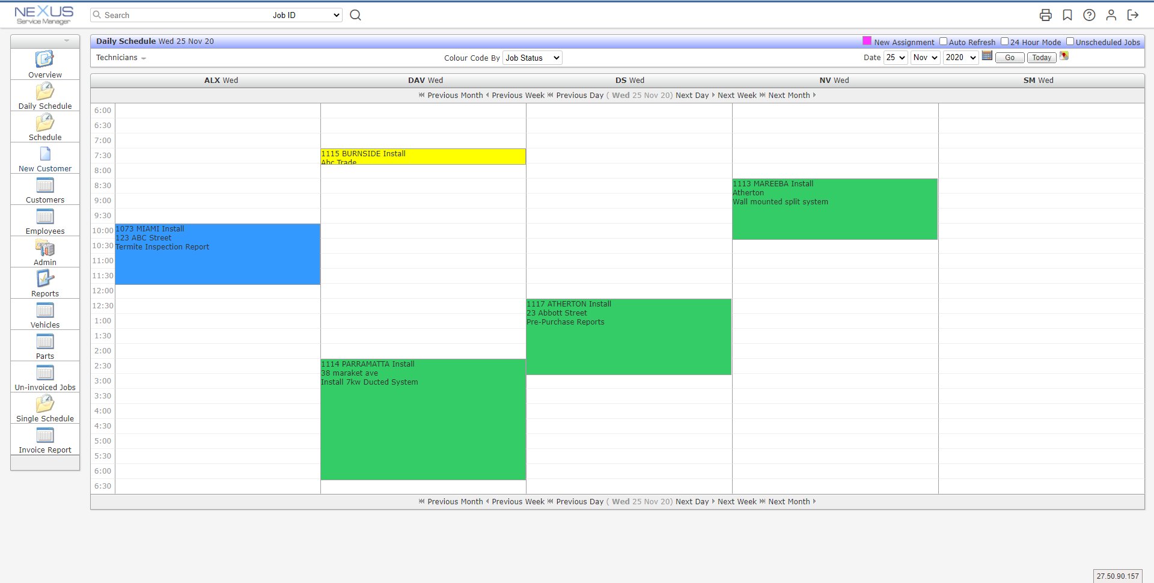1154x583 pixels.
Task: Click the Today button
Action: click(x=1041, y=58)
